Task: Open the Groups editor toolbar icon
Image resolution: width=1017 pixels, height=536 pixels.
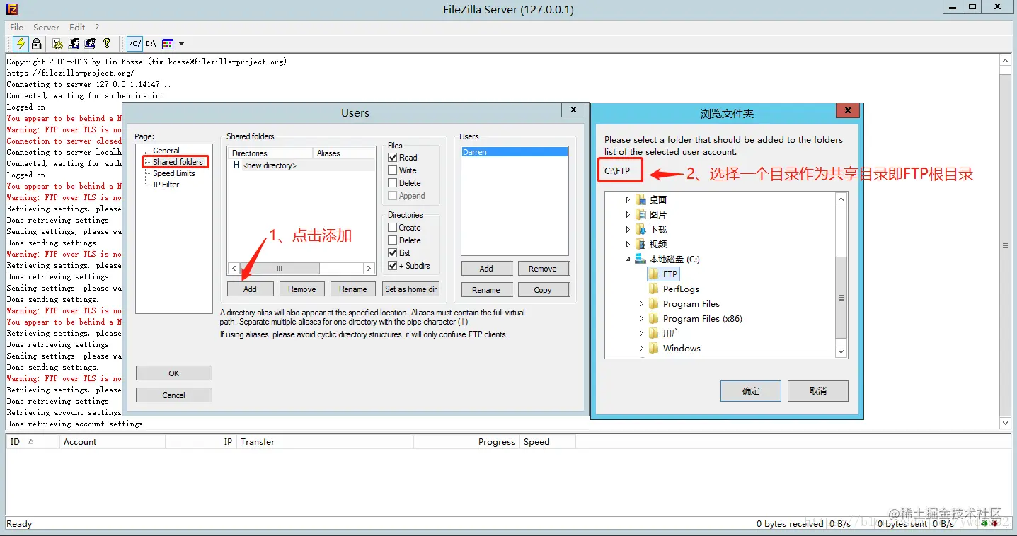Action: pos(90,44)
